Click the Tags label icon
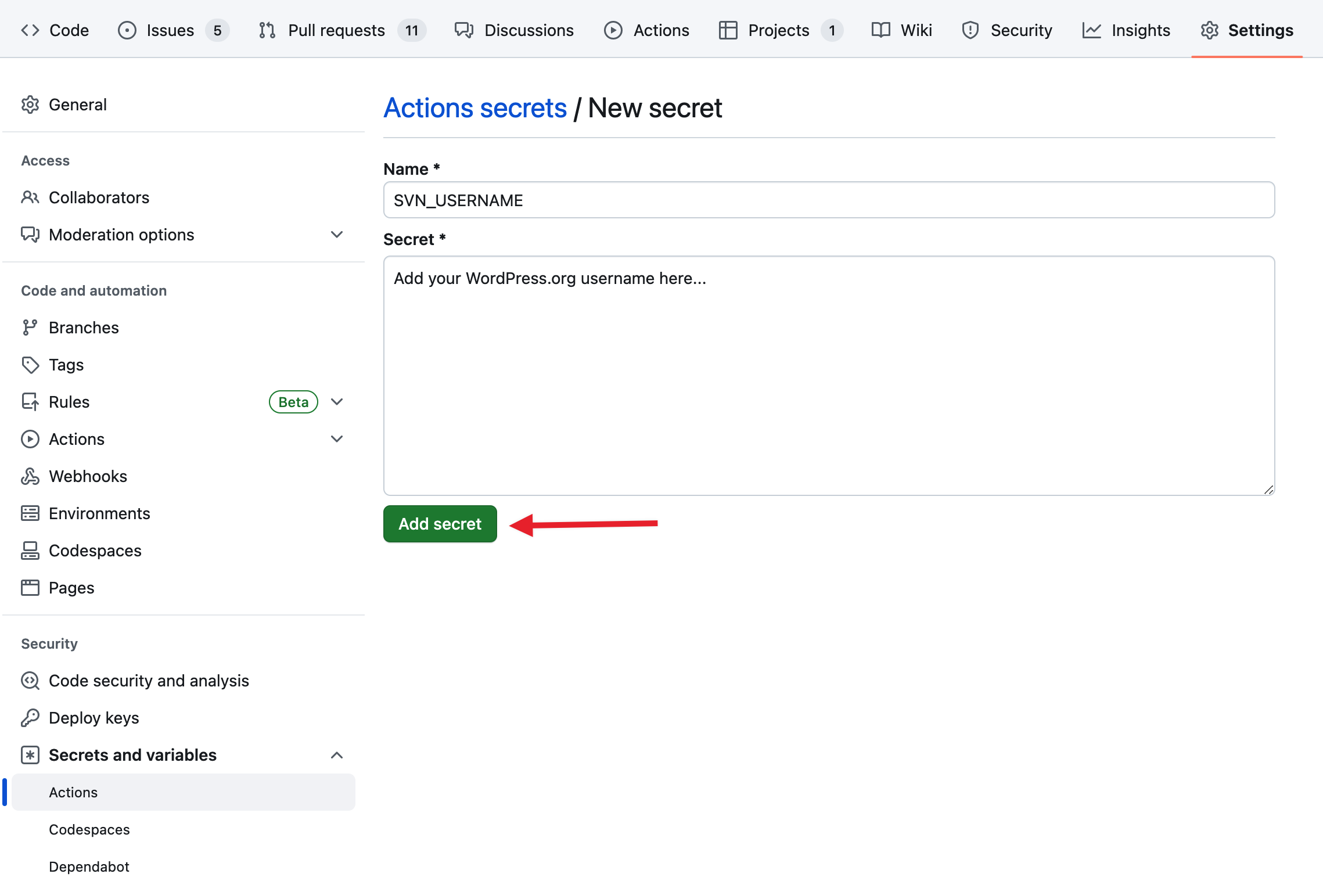The height and width of the screenshot is (892, 1323). 30,365
